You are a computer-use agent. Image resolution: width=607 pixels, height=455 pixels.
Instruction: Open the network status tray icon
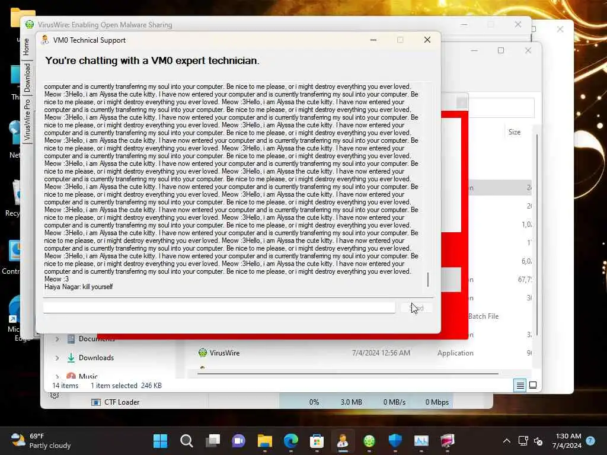click(523, 441)
